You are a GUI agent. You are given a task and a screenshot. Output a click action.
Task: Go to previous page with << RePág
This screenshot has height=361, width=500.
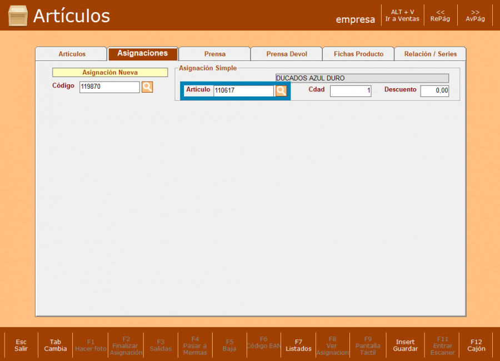point(440,16)
